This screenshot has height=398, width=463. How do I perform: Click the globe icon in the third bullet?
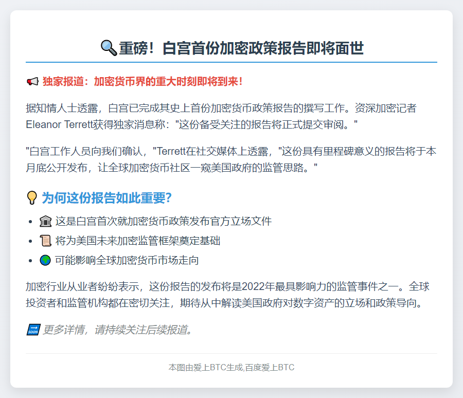click(46, 260)
